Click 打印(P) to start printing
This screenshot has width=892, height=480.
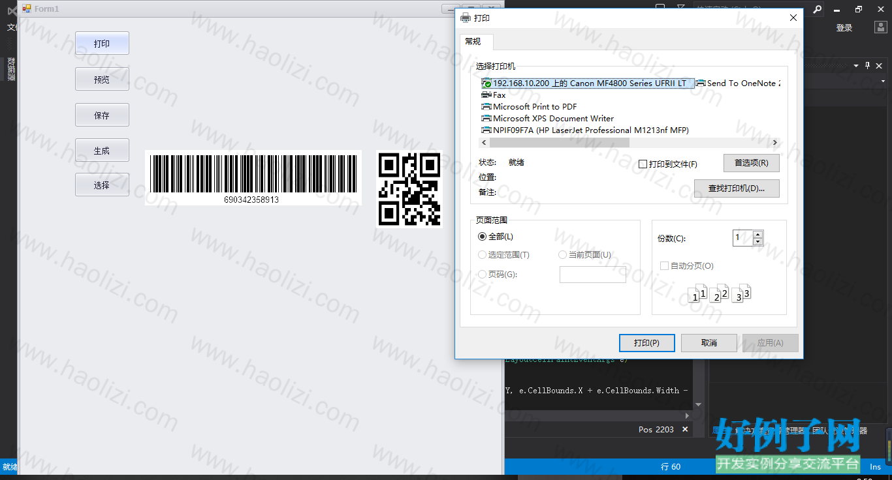click(646, 343)
